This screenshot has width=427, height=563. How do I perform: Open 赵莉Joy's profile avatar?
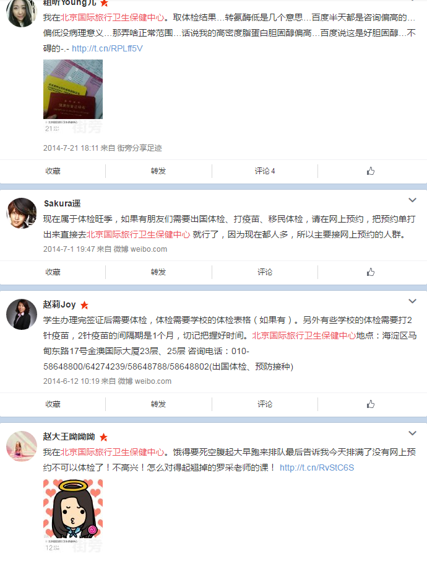tap(22, 314)
